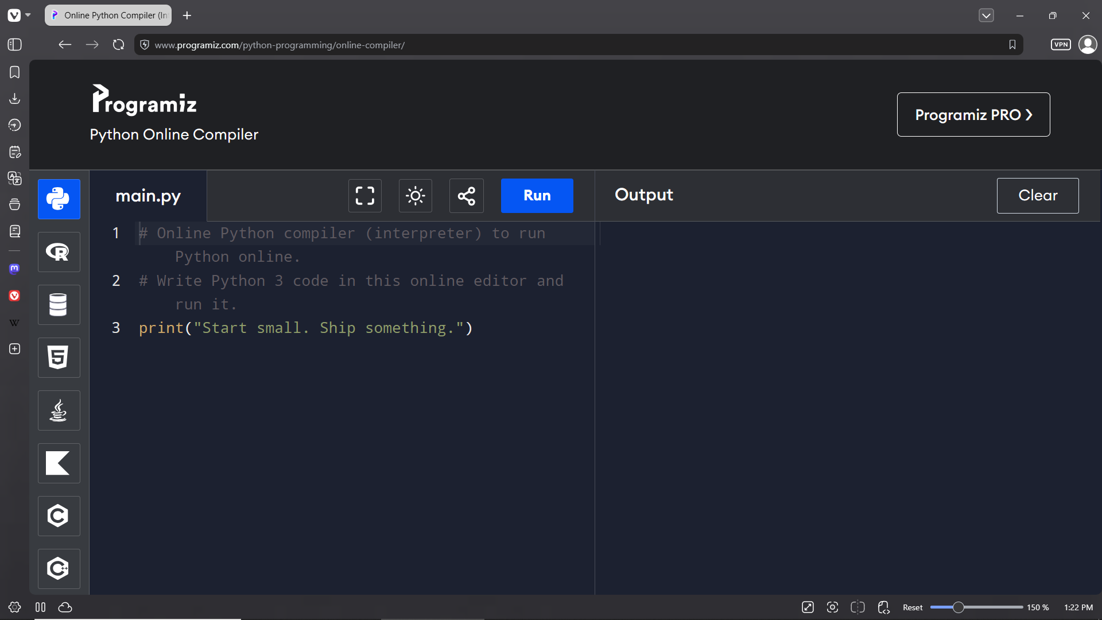Open the C++ compiler icon
Viewport: 1102px width, 620px height.
point(59,568)
